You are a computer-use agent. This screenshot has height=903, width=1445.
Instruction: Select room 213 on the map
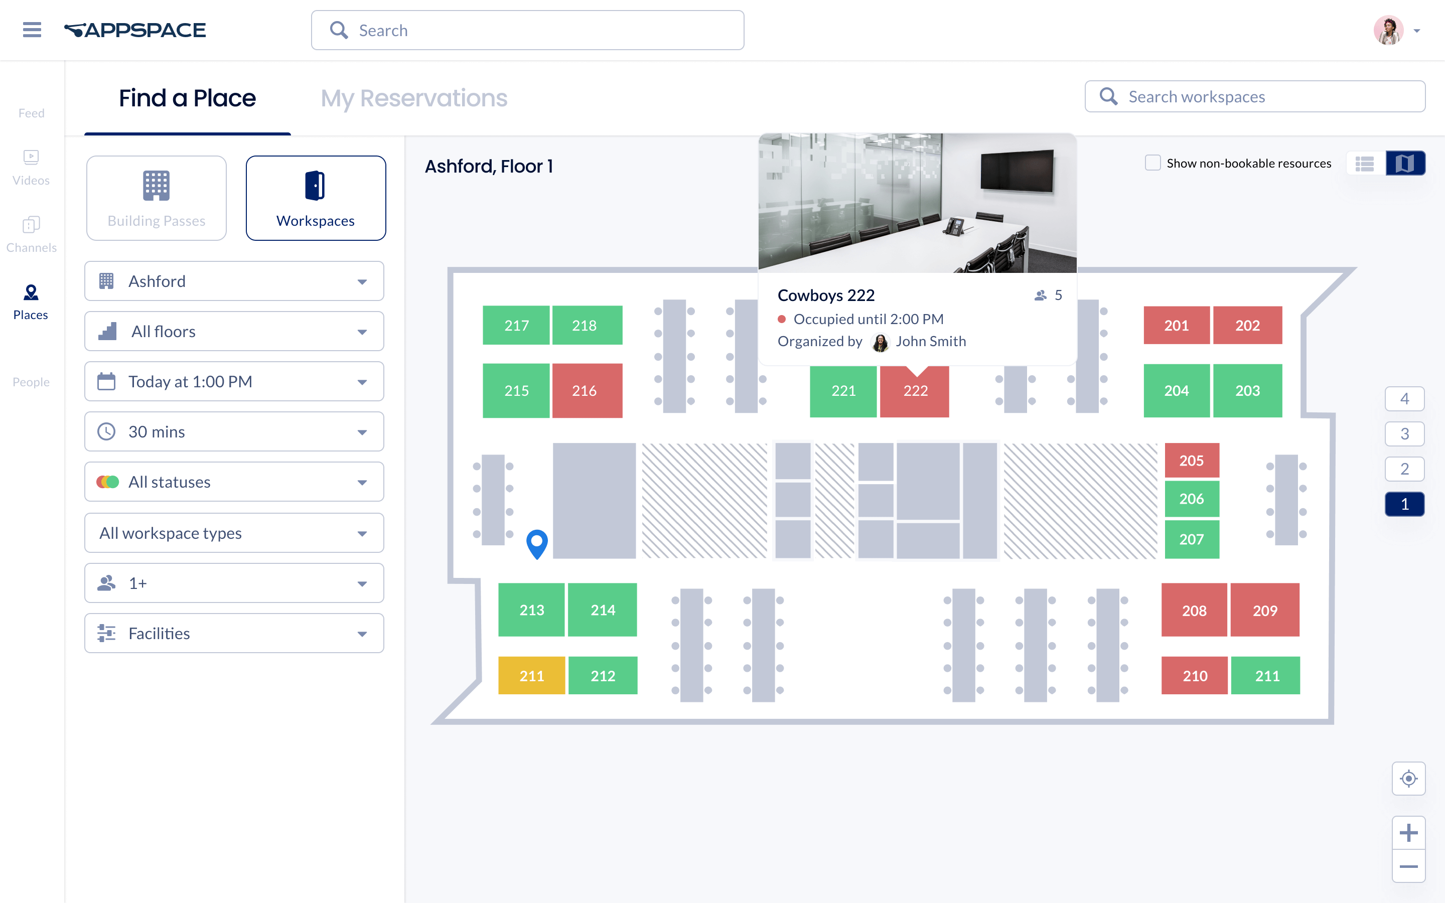point(531,610)
